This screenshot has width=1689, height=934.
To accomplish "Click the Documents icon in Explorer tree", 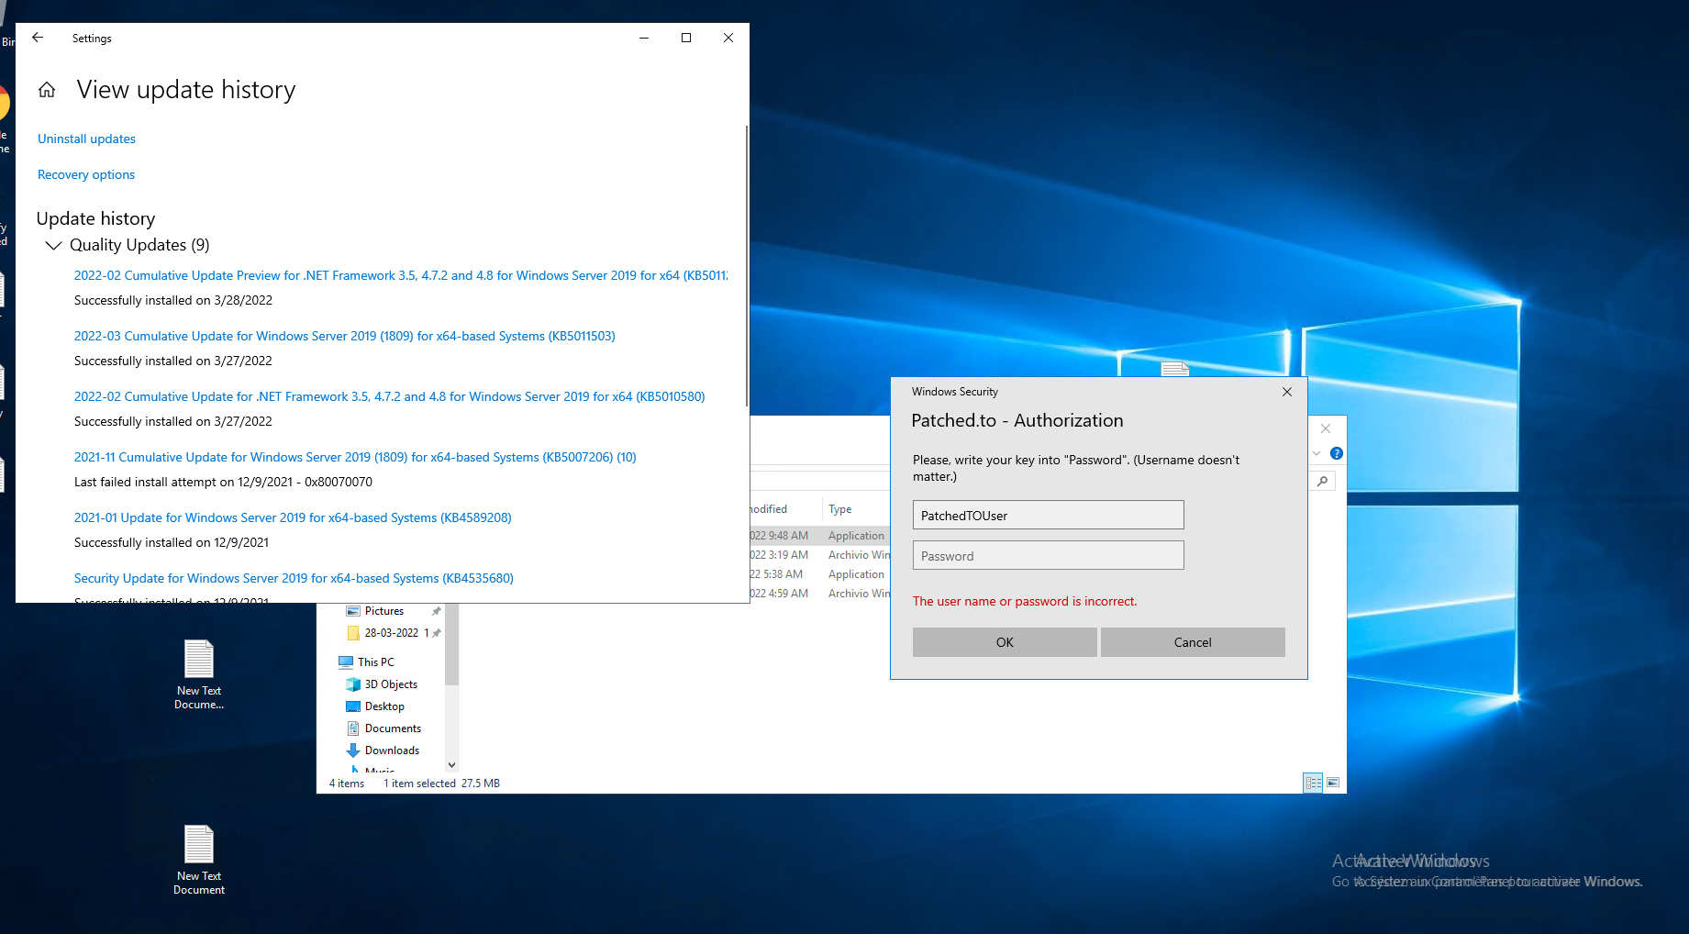I will point(353,728).
